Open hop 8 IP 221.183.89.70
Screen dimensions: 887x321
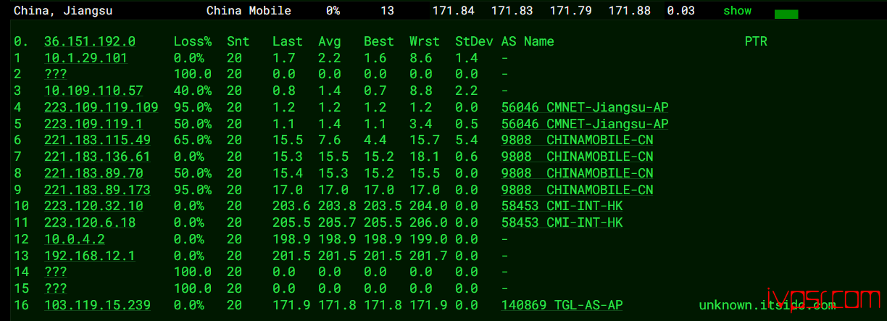coord(93,173)
